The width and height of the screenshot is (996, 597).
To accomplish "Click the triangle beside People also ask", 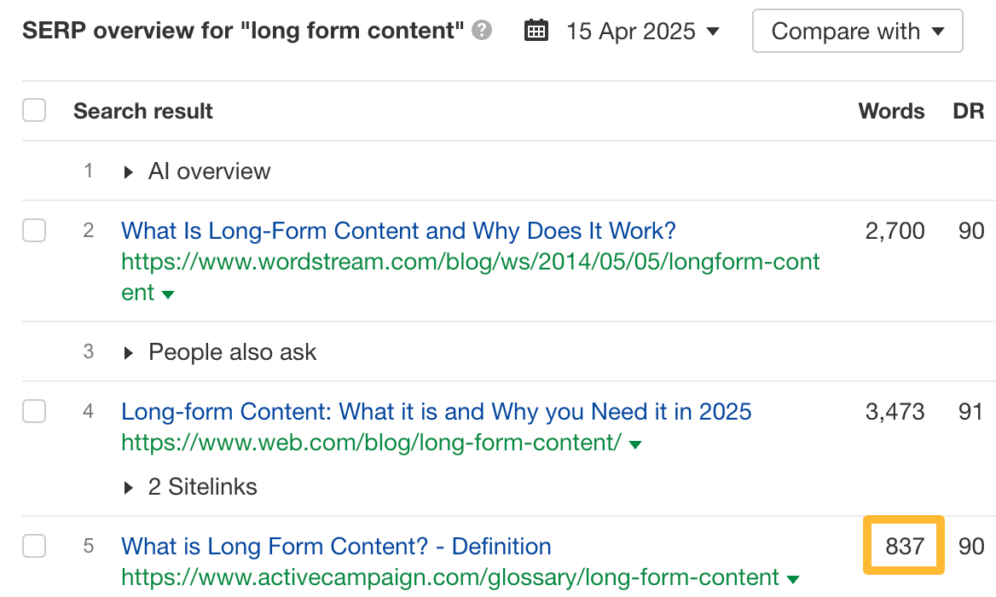I will [128, 351].
